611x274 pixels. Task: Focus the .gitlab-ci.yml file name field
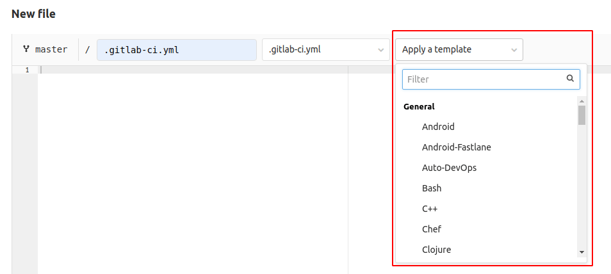coord(176,50)
